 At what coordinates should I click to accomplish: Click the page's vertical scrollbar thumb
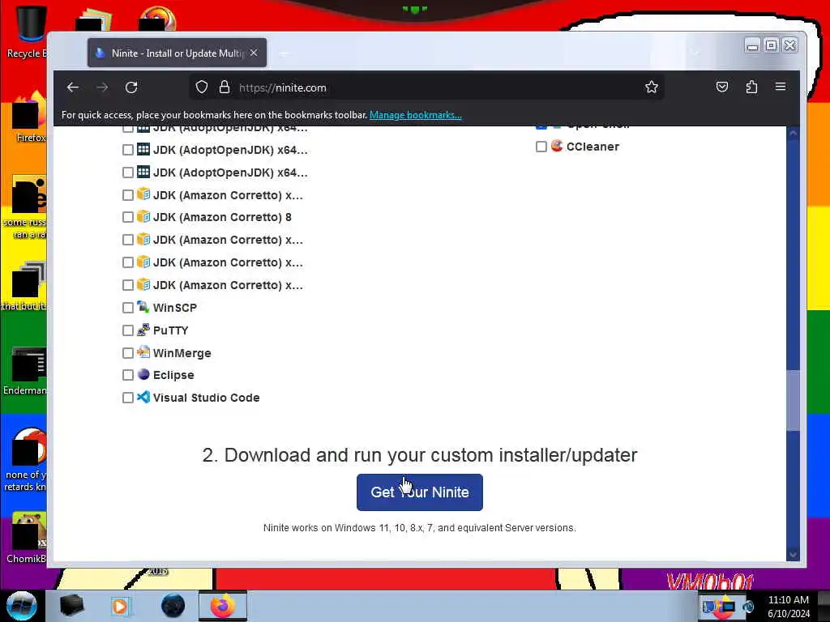(793, 400)
